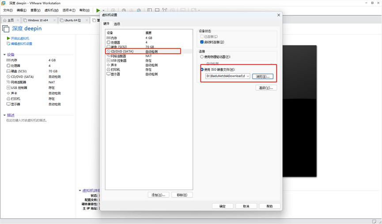Collapse the 设备 section in main window
The image size is (382, 224).
(4, 55)
